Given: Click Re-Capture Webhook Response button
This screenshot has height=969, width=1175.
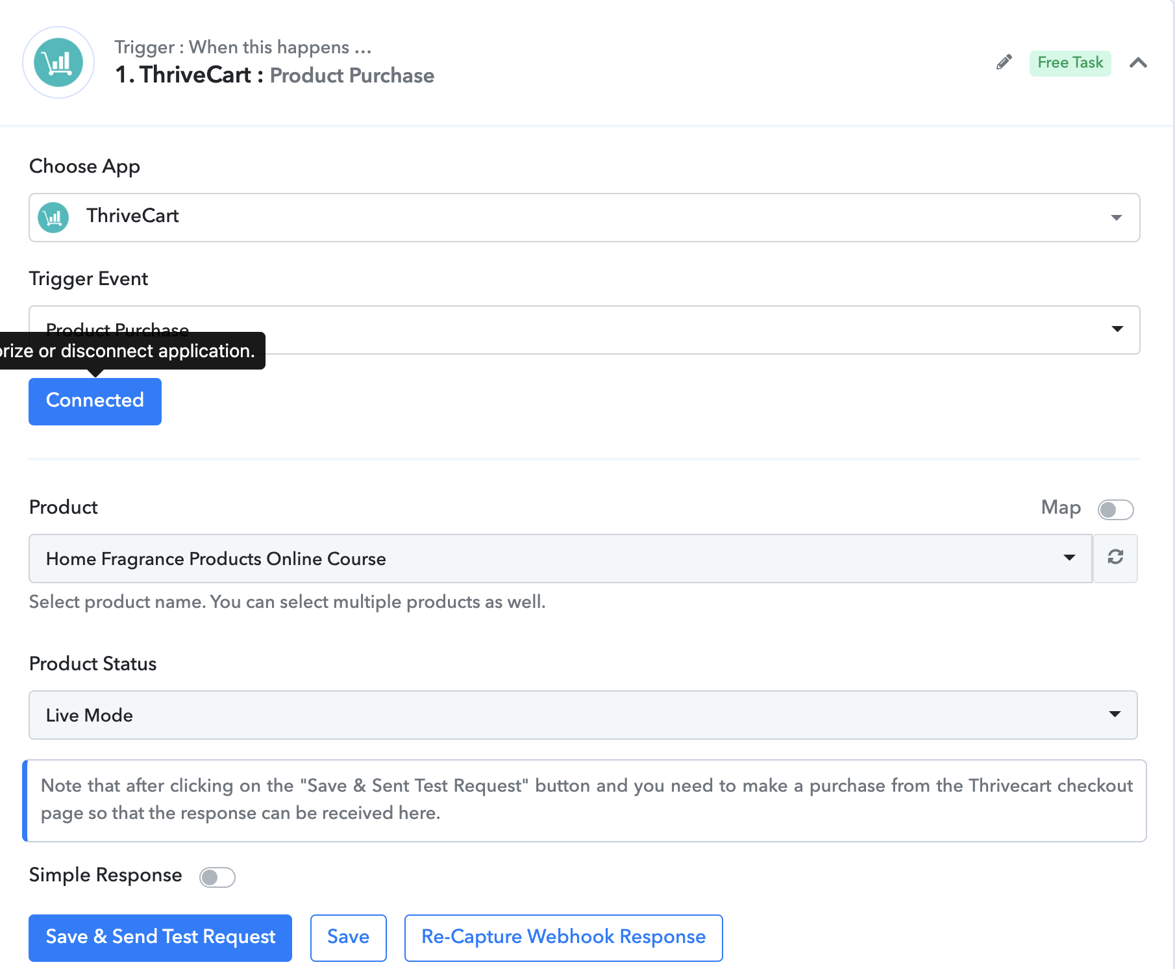Looking at the screenshot, I should click(x=563, y=938).
